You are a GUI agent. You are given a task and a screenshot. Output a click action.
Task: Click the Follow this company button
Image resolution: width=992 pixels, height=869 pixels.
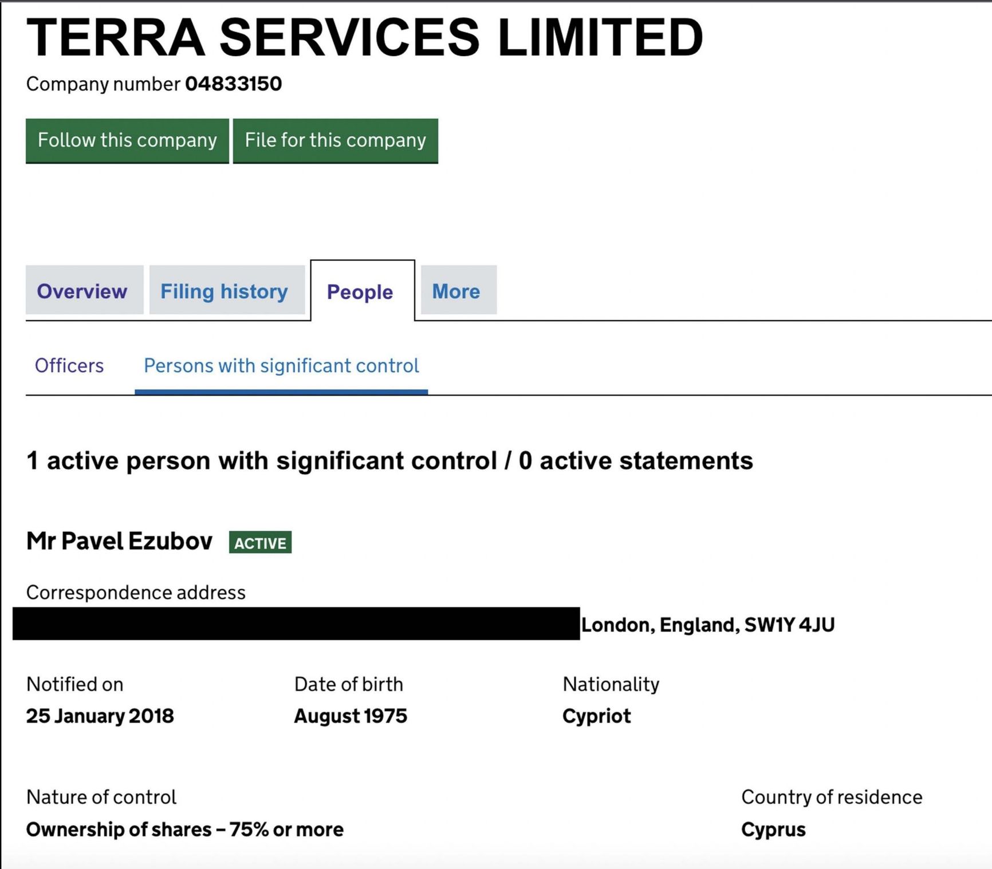coord(127,140)
